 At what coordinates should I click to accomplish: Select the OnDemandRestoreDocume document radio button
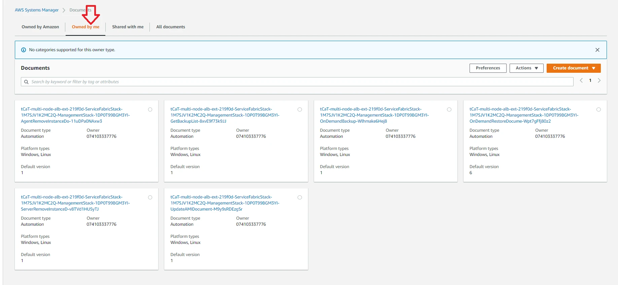click(x=598, y=109)
